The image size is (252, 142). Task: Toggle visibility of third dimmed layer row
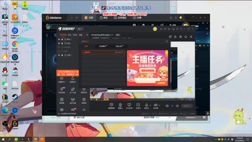tap(59, 47)
